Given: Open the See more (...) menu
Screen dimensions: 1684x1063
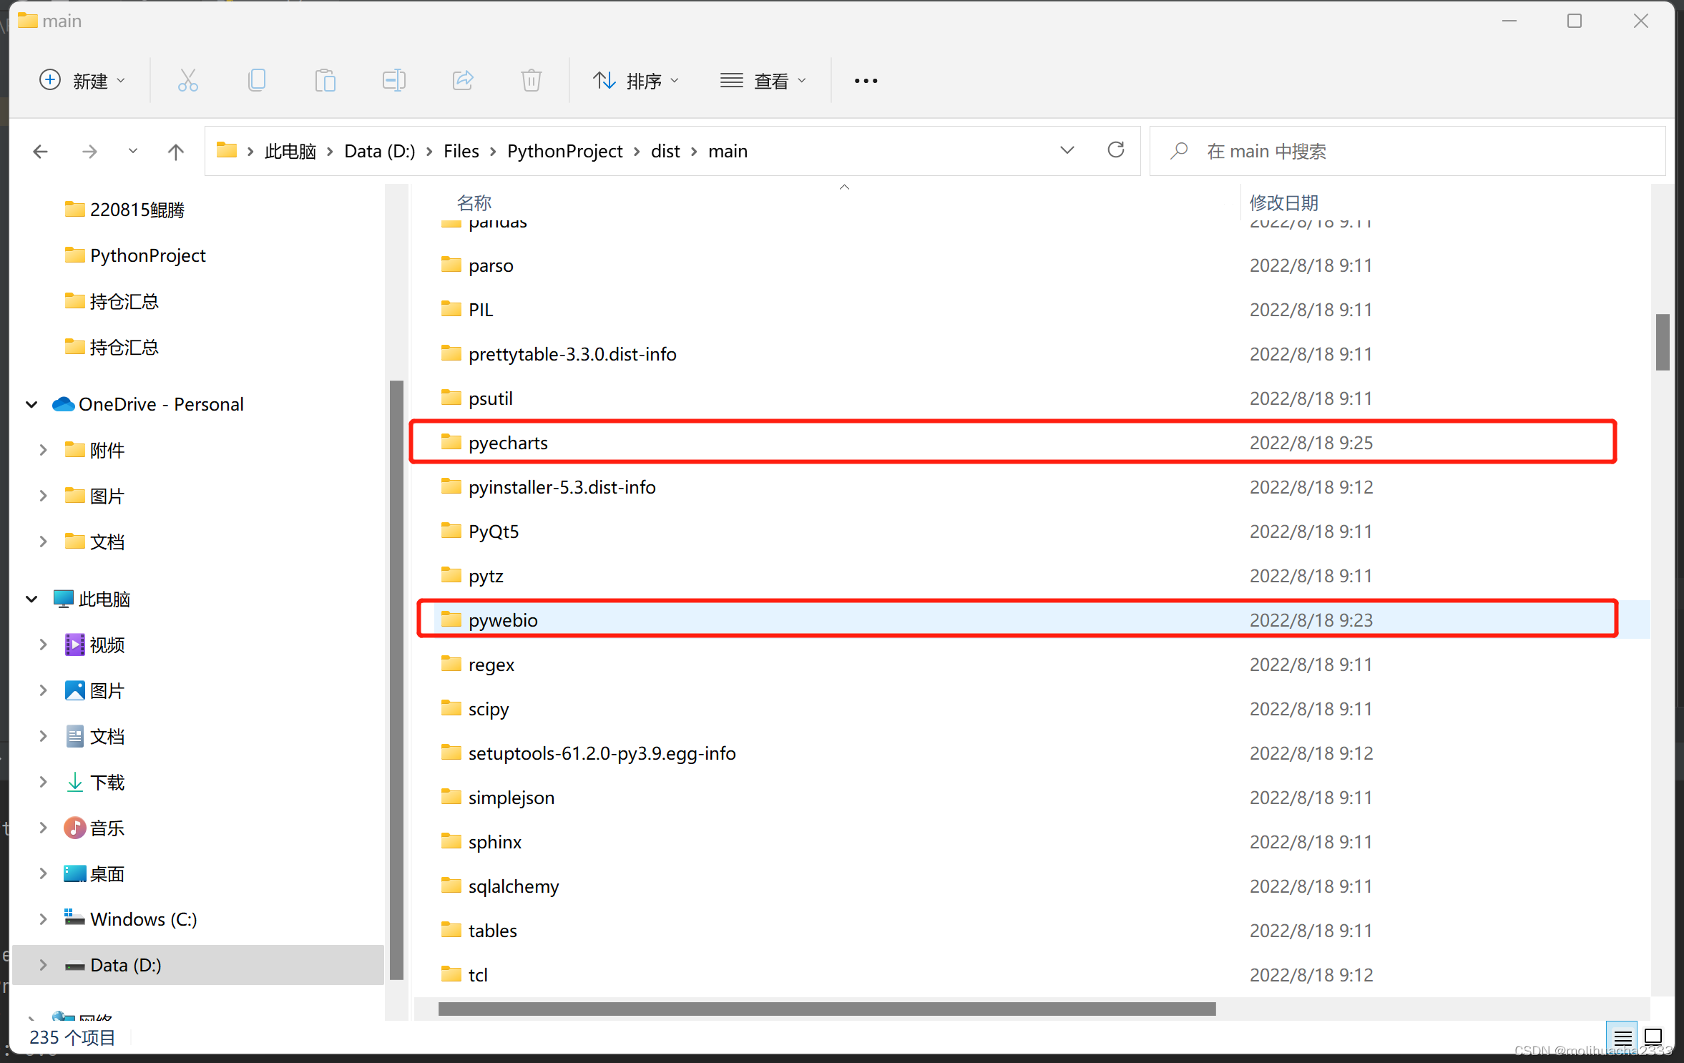Looking at the screenshot, I should click(x=865, y=80).
